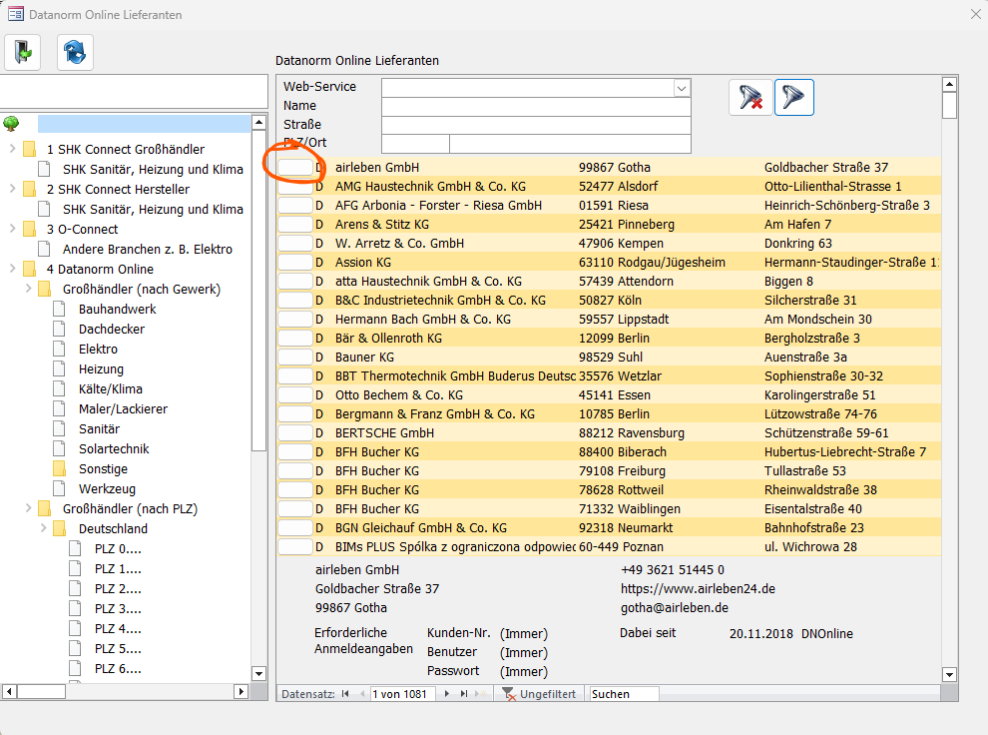Image resolution: width=988 pixels, height=735 pixels.
Task: Click the gotha@airleben.de email address
Action: pos(675,607)
